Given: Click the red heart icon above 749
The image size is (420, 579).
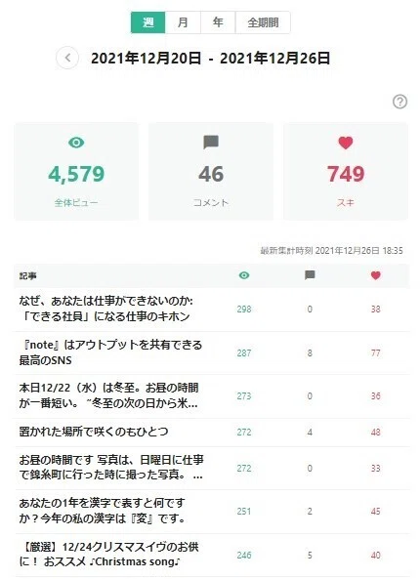Looking at the screenshot, I should coord(346,143).
